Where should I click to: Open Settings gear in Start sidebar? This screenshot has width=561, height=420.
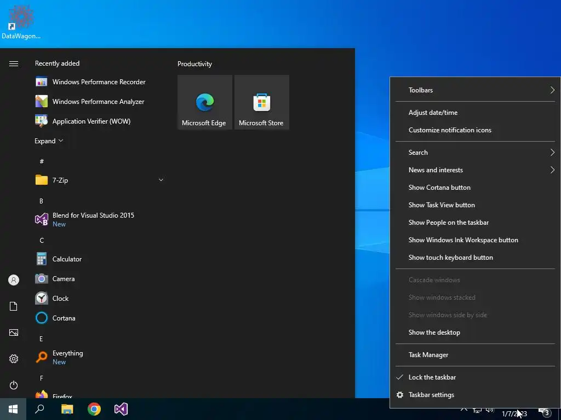pos(14,359)
